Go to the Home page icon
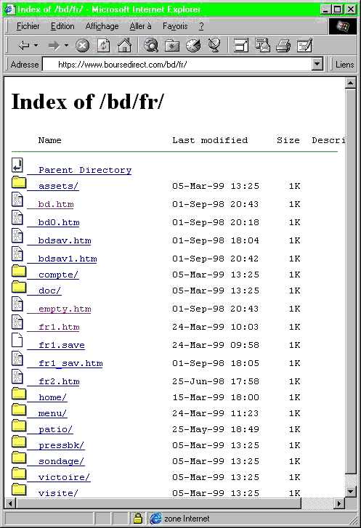The height and width of the screenshot is (528, 361). tap(124, 45)
